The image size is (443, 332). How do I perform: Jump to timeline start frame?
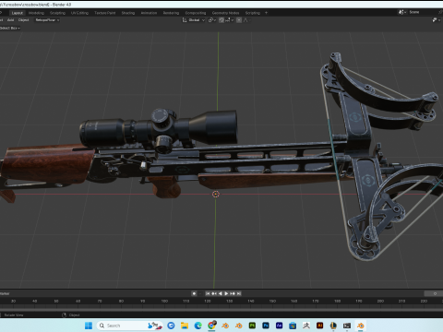pyautogui.click(x=208, y=293)
